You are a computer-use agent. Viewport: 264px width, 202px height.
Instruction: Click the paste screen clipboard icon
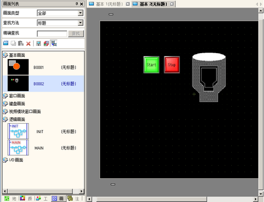pyautogui.click(x=21, y=43)
